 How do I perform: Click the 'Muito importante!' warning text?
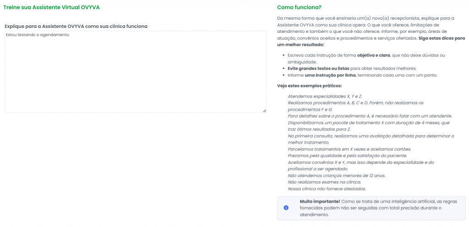[320, 201]
